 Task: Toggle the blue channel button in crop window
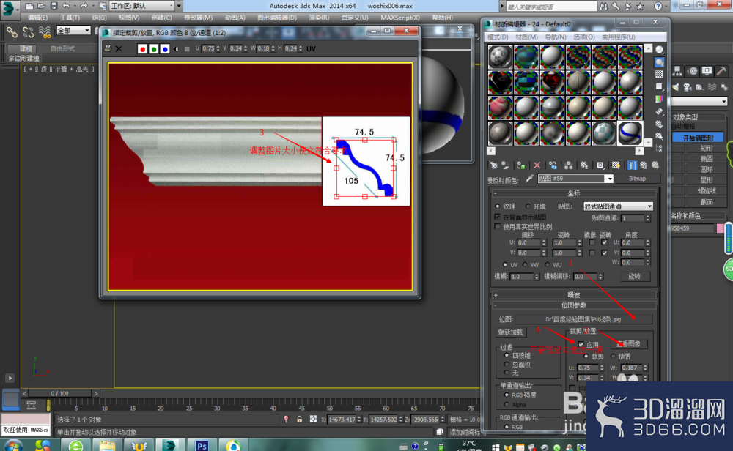[x=165, y=49]
